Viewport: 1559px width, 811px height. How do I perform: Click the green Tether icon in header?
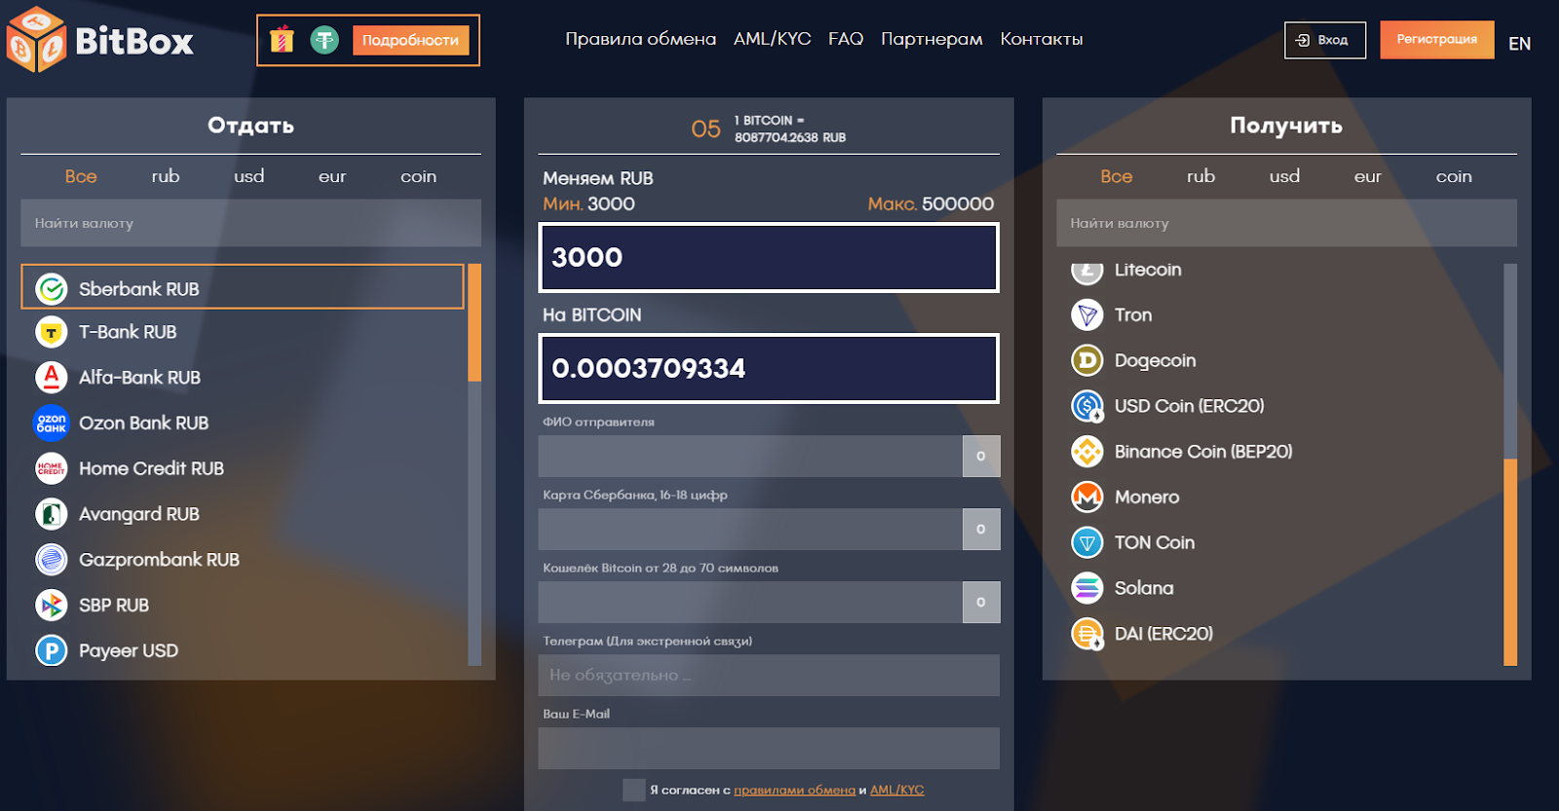[x=324, y=40]
